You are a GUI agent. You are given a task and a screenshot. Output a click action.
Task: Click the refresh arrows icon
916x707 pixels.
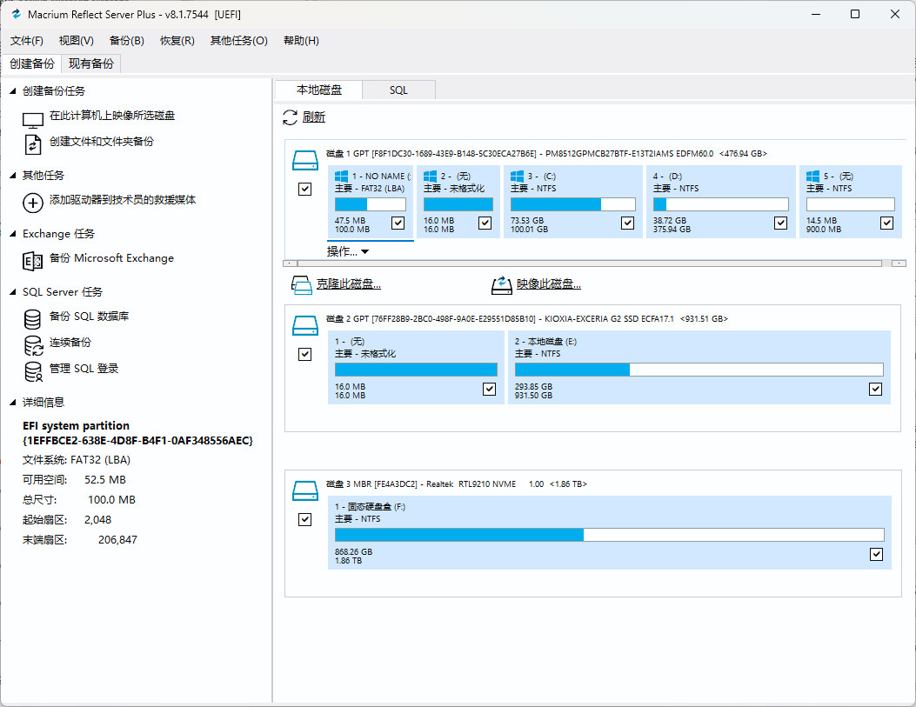291,117
